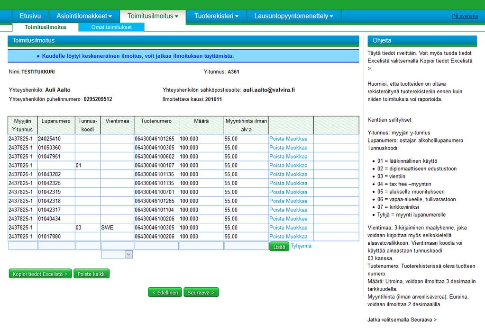Select the empty Tunnuskoodi input field
This screenshot has height=328, width=485.
point(88,246)
